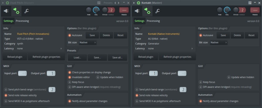The image size is (262, 108).
Task: Open Fluid Pitch plugin editor speaker icon
Action: [x=6, y=11]
